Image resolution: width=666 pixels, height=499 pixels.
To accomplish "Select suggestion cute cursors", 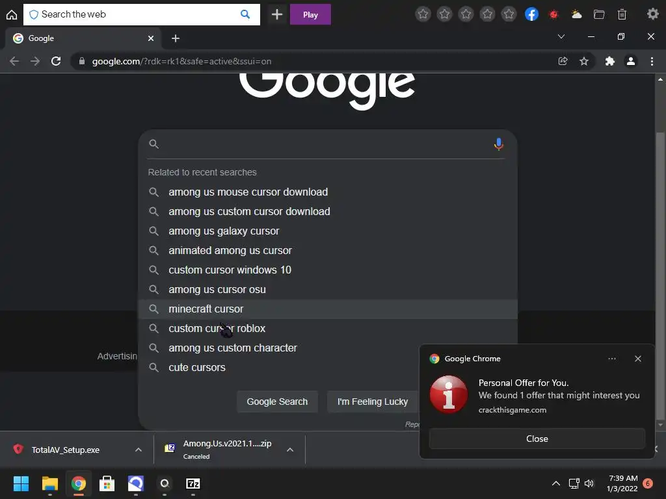I will 278,368.
